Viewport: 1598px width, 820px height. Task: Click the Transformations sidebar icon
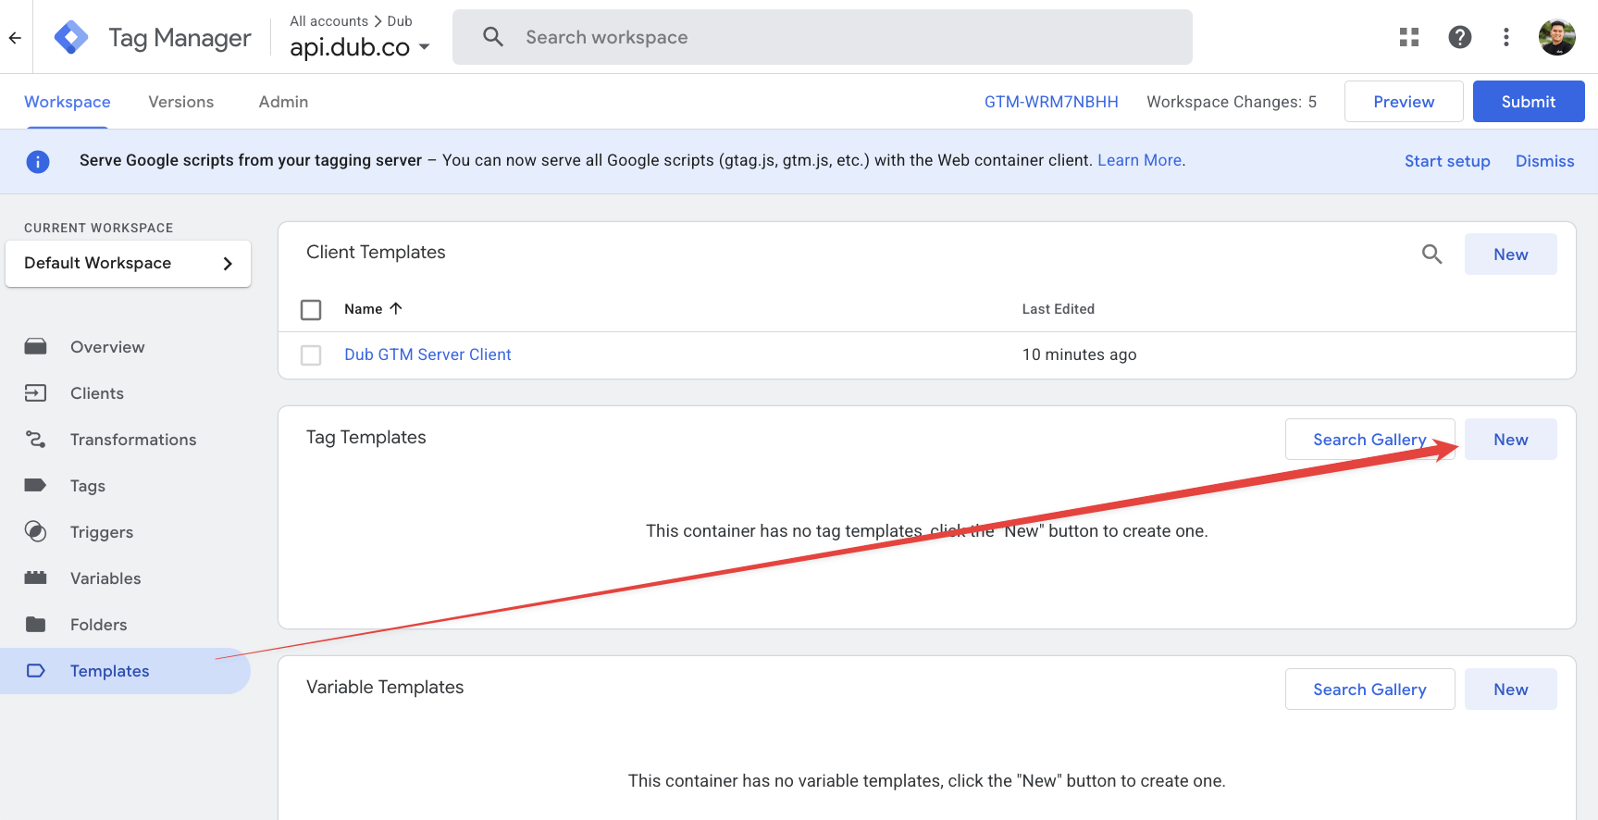click(x=36, y=440)
